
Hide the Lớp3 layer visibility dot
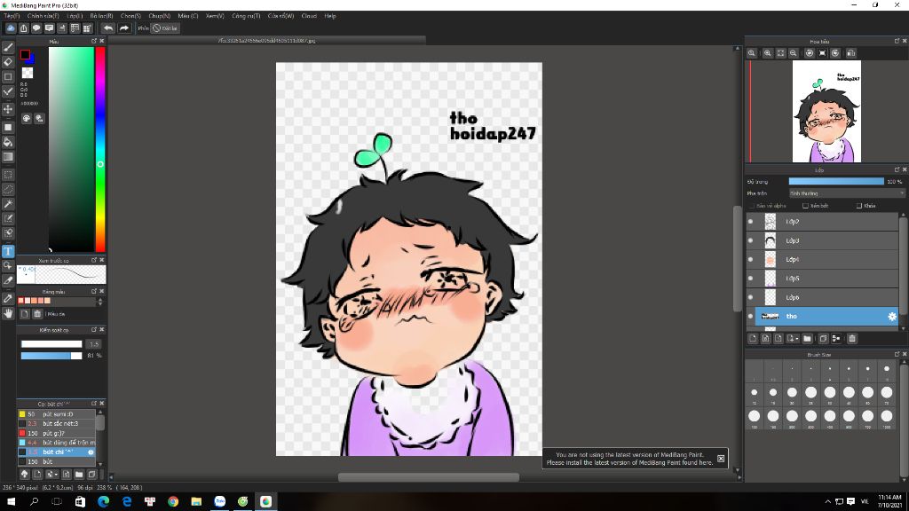[751, 240]
